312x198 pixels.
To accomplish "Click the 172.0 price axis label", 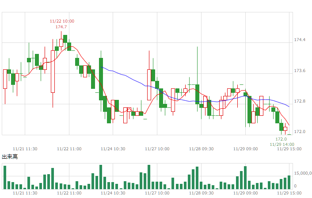I will click(300, 132).
